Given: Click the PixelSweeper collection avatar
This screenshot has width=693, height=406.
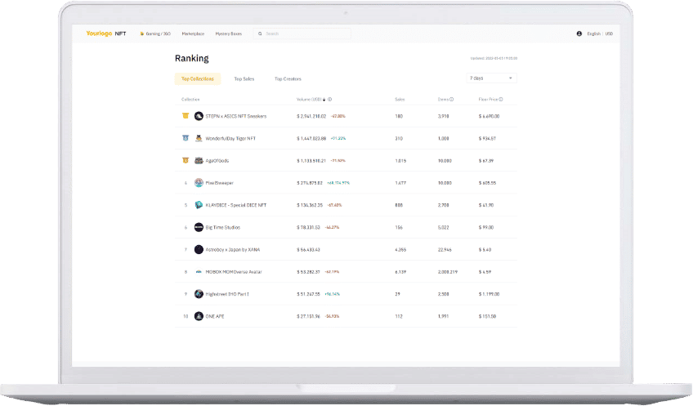Looking at the screenshot, I should tap(199, 182).
